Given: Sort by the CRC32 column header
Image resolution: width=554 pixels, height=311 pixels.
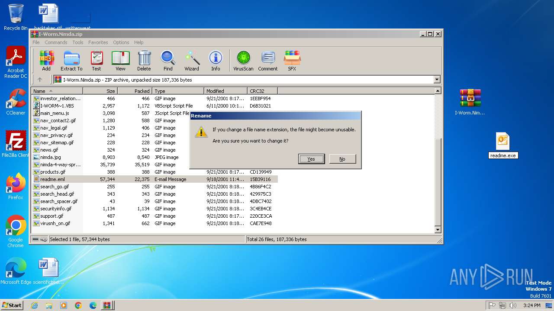Looking at the screenshot, I should click(262, 91).
